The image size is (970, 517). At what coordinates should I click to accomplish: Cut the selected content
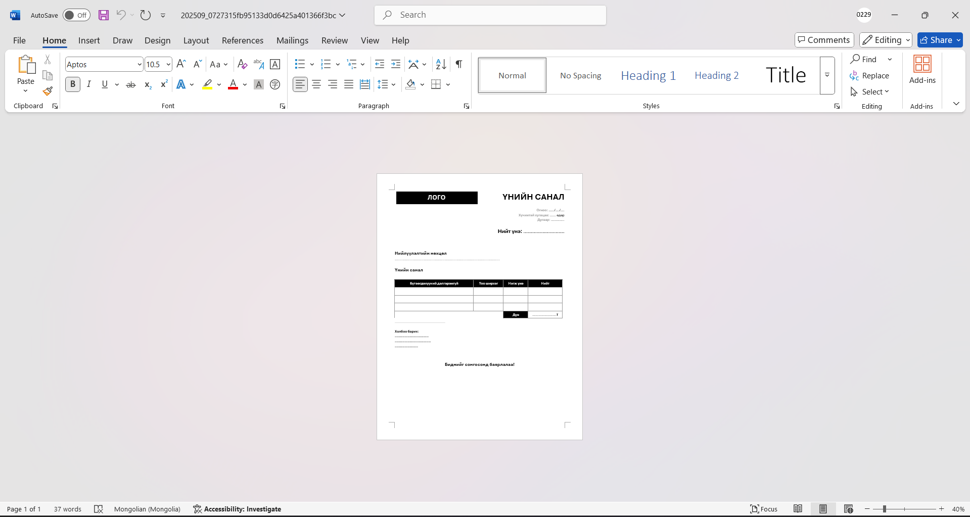48,60
